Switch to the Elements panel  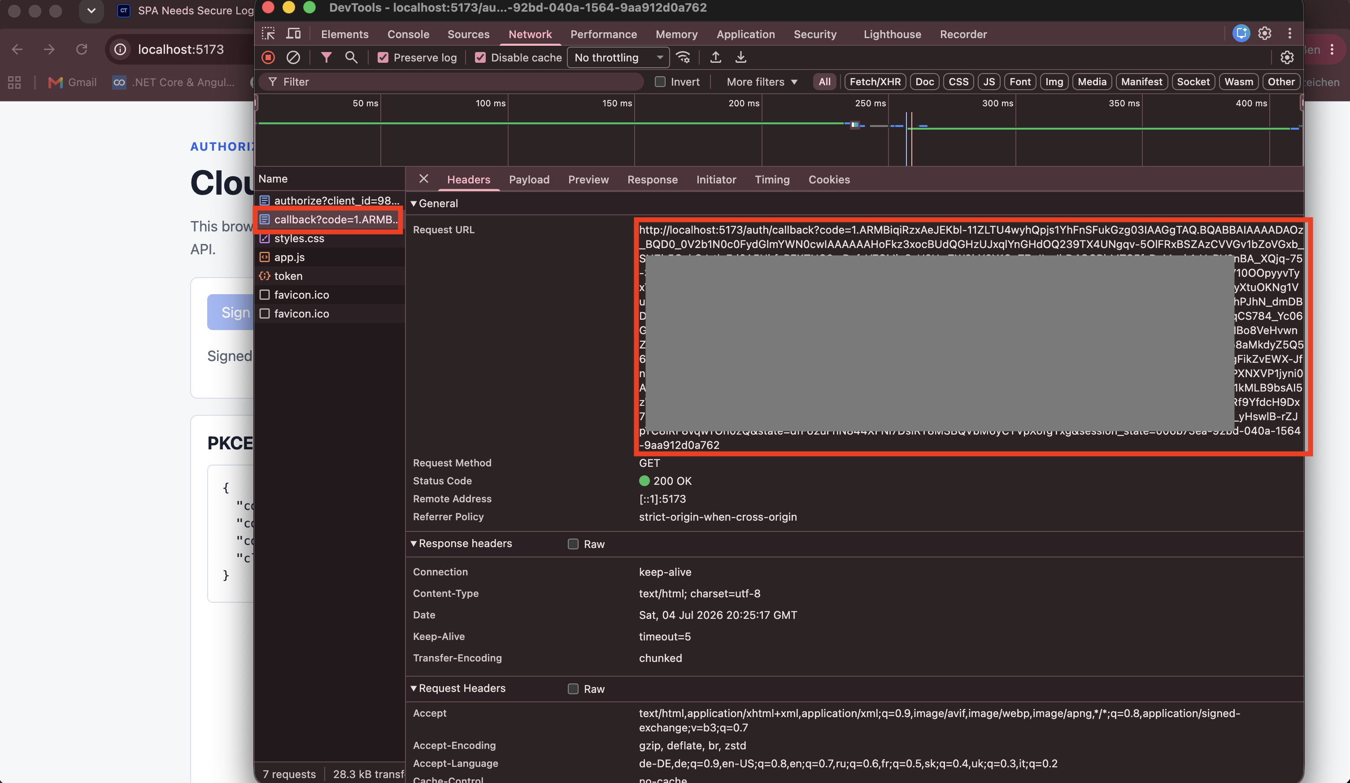pos(344,34)
